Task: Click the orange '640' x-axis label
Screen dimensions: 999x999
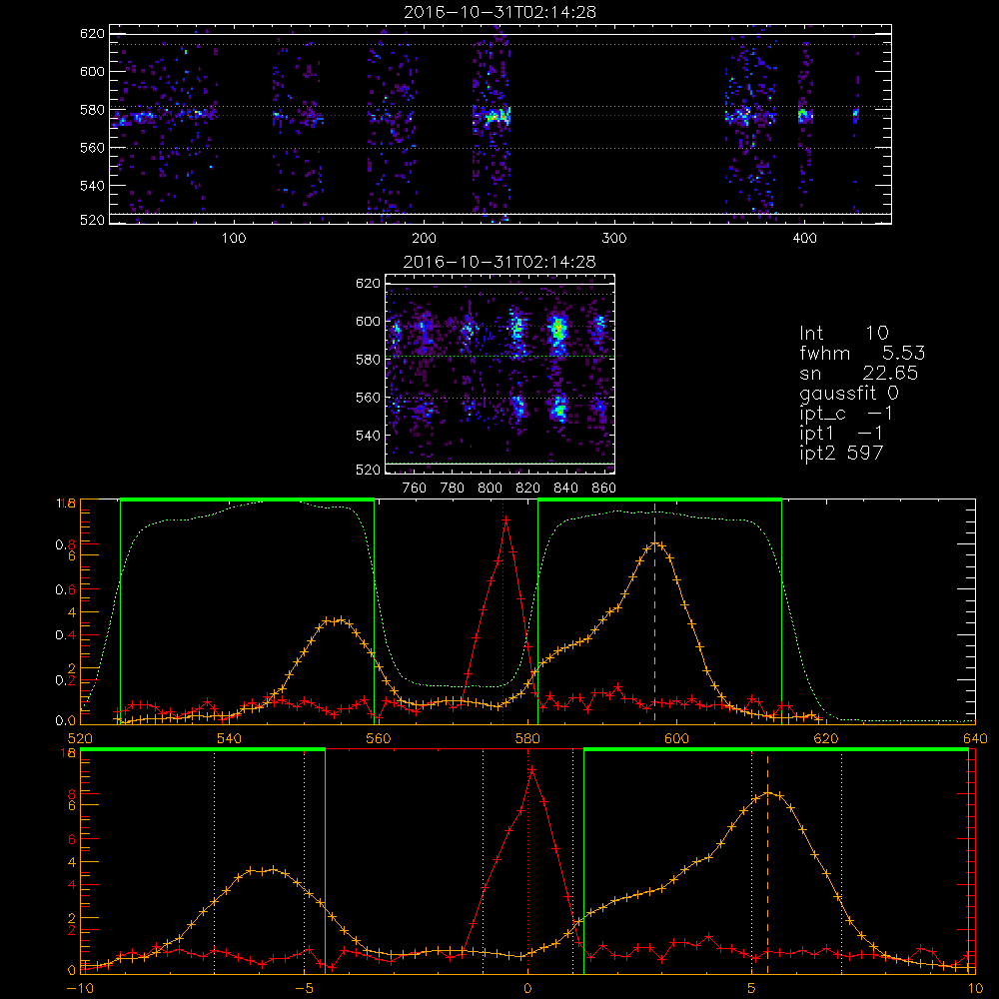Action: tap(975, 738)
